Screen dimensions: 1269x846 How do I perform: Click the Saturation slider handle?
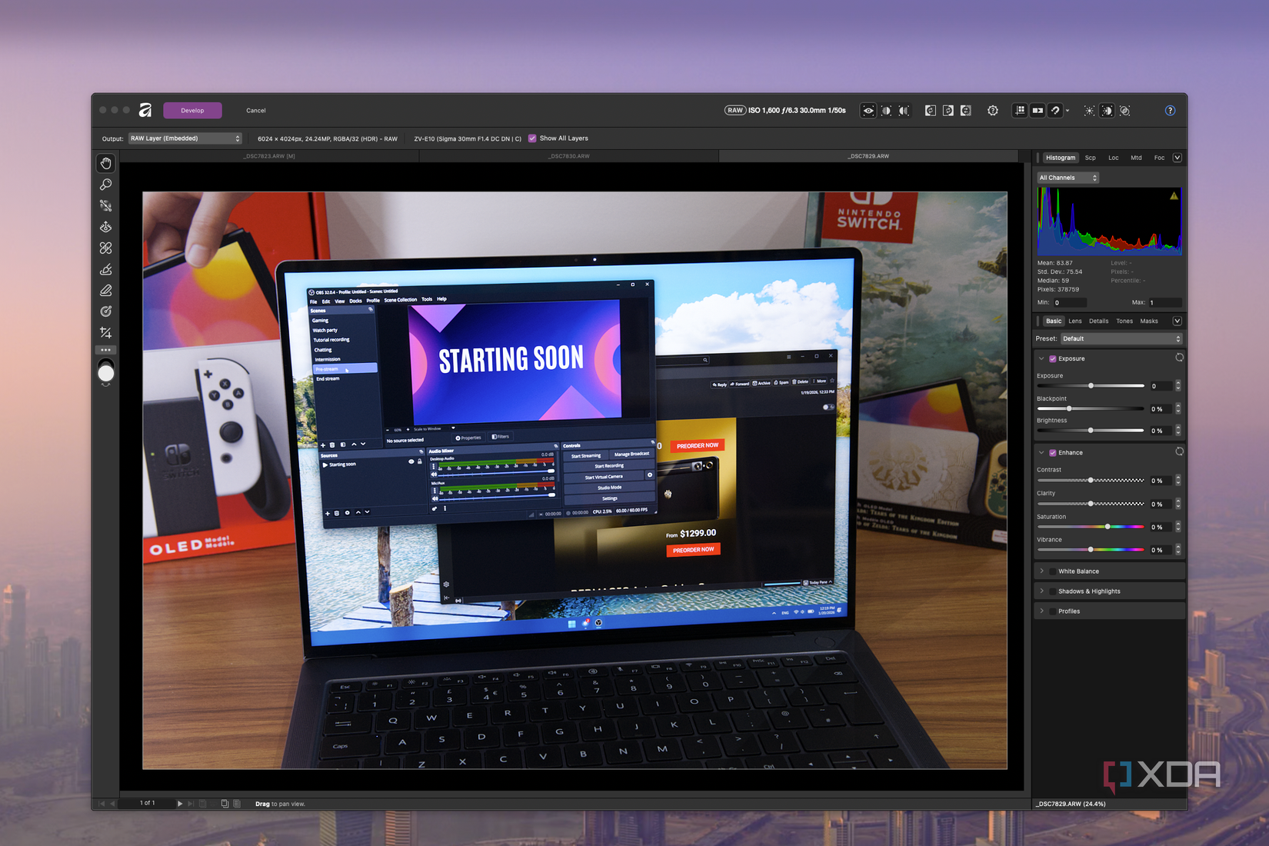pyautogui.click(x=1107, y=527)
